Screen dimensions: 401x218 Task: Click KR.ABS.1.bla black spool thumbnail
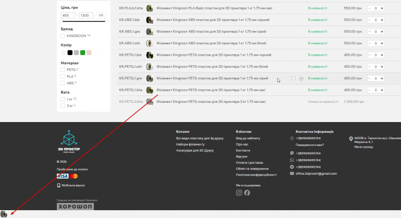[150, 20]
